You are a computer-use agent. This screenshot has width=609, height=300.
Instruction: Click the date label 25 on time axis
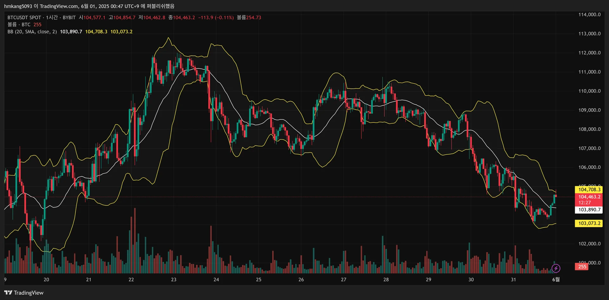259,279
